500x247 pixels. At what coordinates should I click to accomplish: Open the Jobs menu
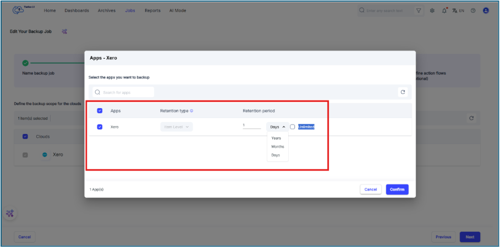[x=130, y=10]
